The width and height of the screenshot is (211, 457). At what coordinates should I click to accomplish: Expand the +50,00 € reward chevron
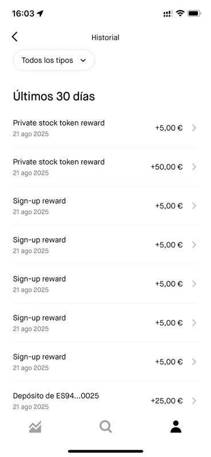click(x=194, y=167)
